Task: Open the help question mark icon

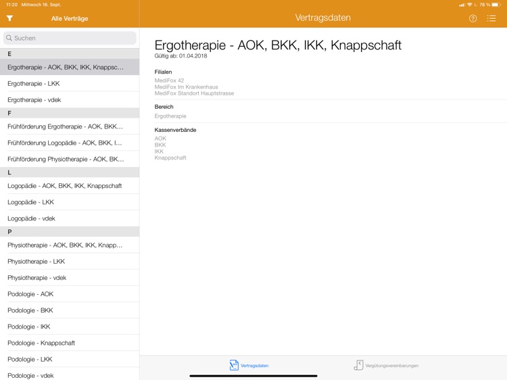Action: (473, 18)
